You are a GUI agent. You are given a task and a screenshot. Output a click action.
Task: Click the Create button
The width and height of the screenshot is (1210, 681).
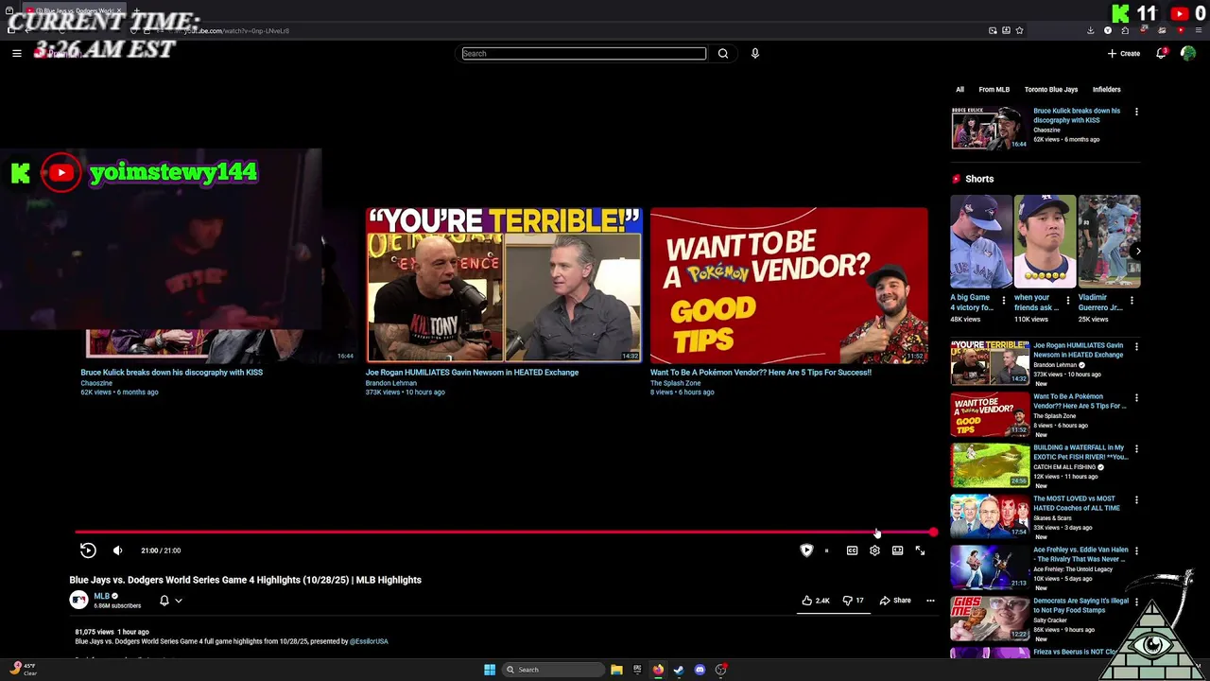1124,53
